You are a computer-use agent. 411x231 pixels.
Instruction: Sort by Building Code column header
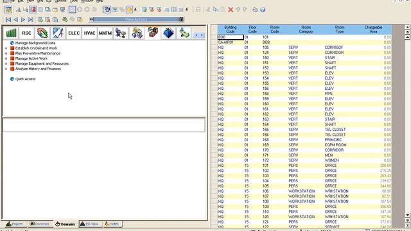coord(231,30)
